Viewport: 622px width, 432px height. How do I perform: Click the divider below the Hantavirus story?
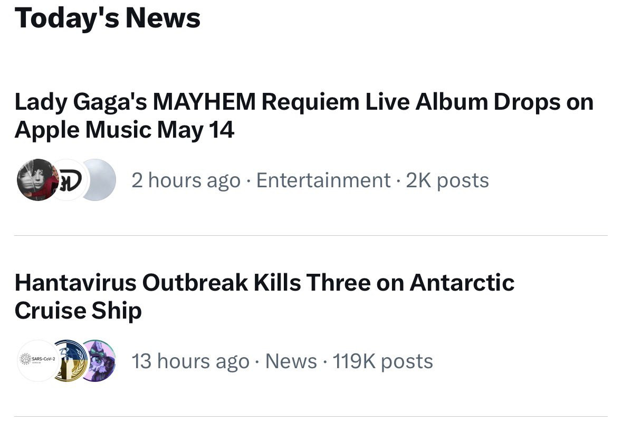311,417
